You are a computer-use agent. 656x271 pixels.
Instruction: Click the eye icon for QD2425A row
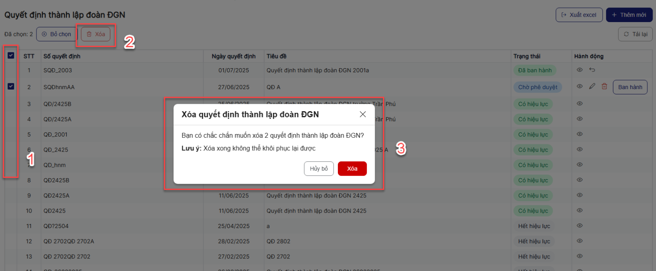[579, 195]
